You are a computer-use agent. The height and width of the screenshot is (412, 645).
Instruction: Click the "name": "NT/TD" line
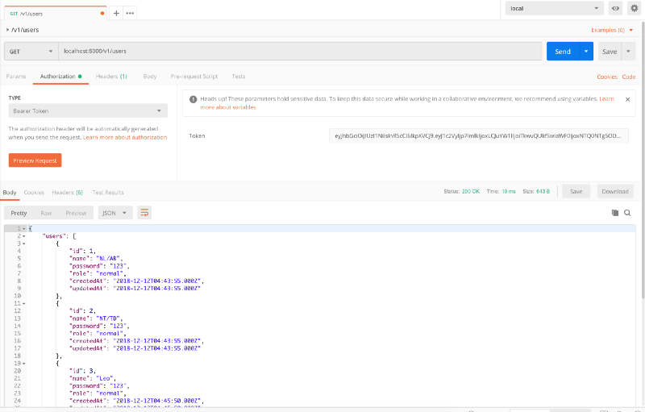[x=96, y=318]
